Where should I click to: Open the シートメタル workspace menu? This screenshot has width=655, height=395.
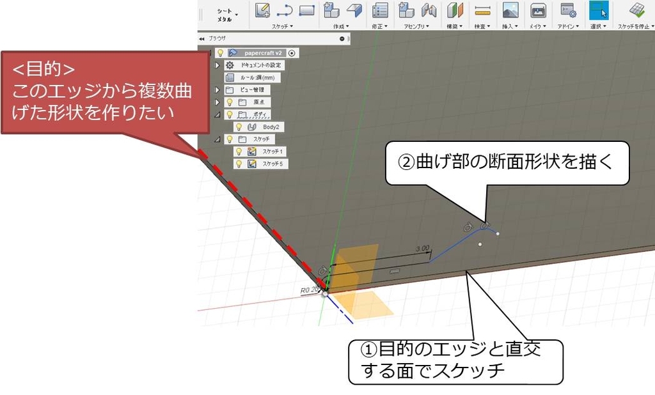225,13
